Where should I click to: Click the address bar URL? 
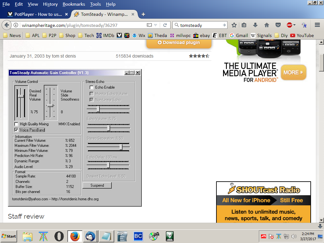click(x=83, y=25)
